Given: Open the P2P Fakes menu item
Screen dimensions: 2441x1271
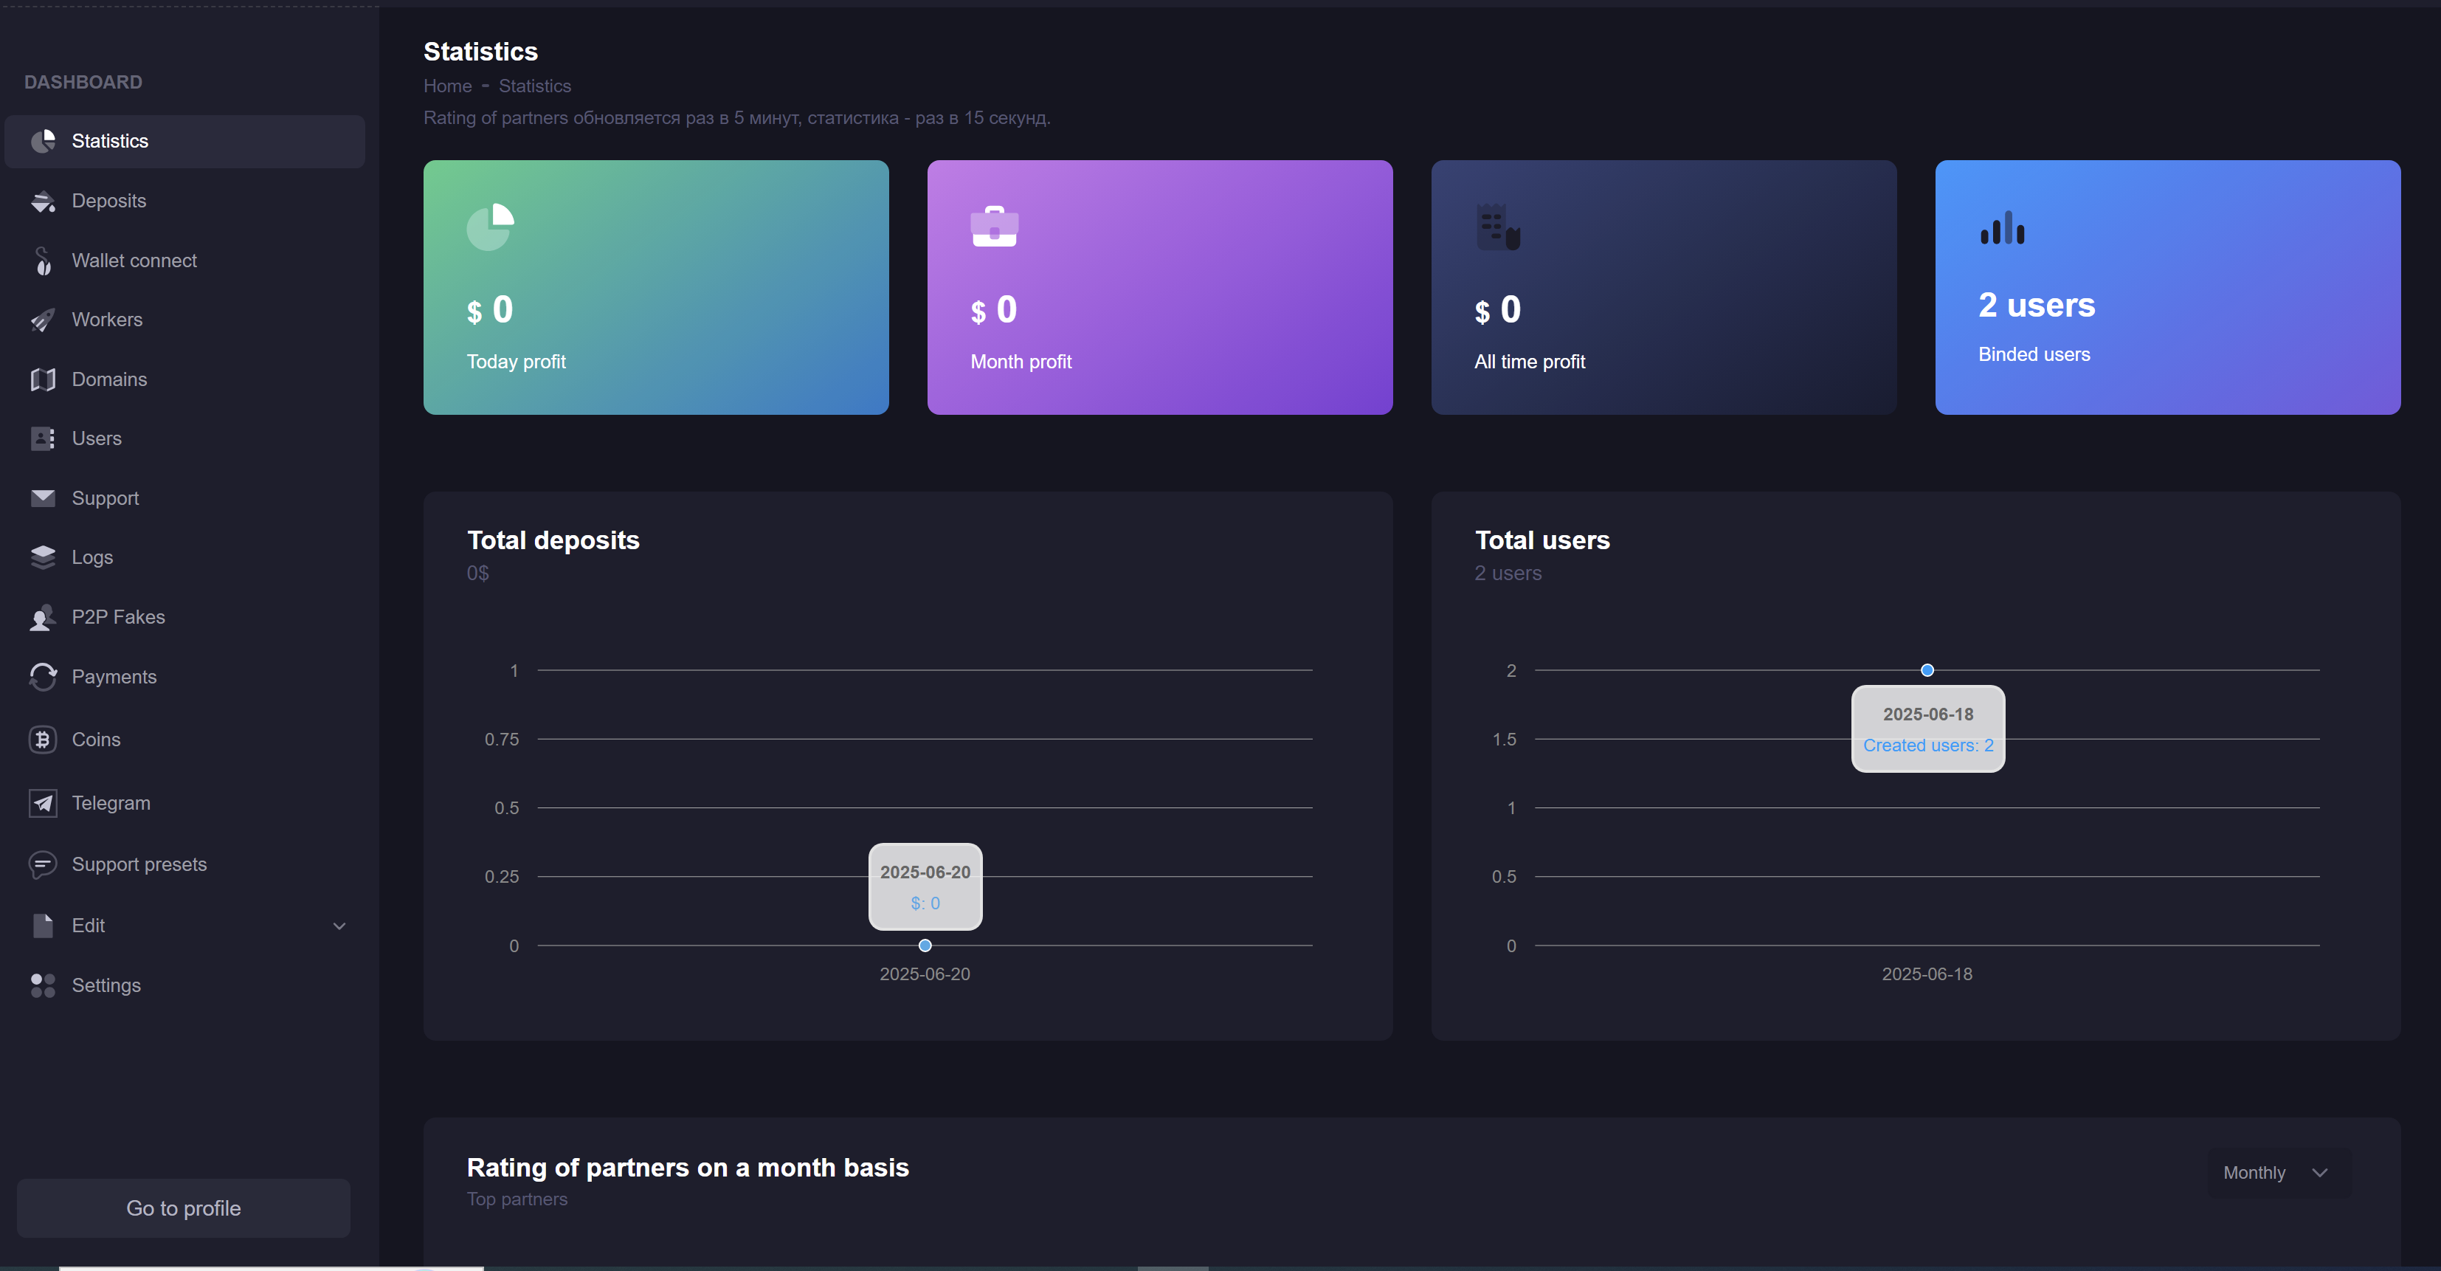Looking at the screenshot, I should click(119, 617).
